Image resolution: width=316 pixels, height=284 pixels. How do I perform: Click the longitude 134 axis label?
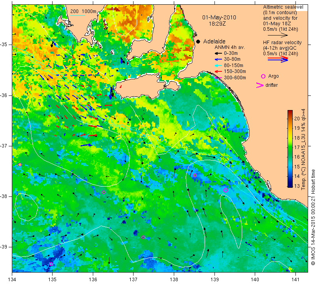pyautogui.click(x=12, y=280)
